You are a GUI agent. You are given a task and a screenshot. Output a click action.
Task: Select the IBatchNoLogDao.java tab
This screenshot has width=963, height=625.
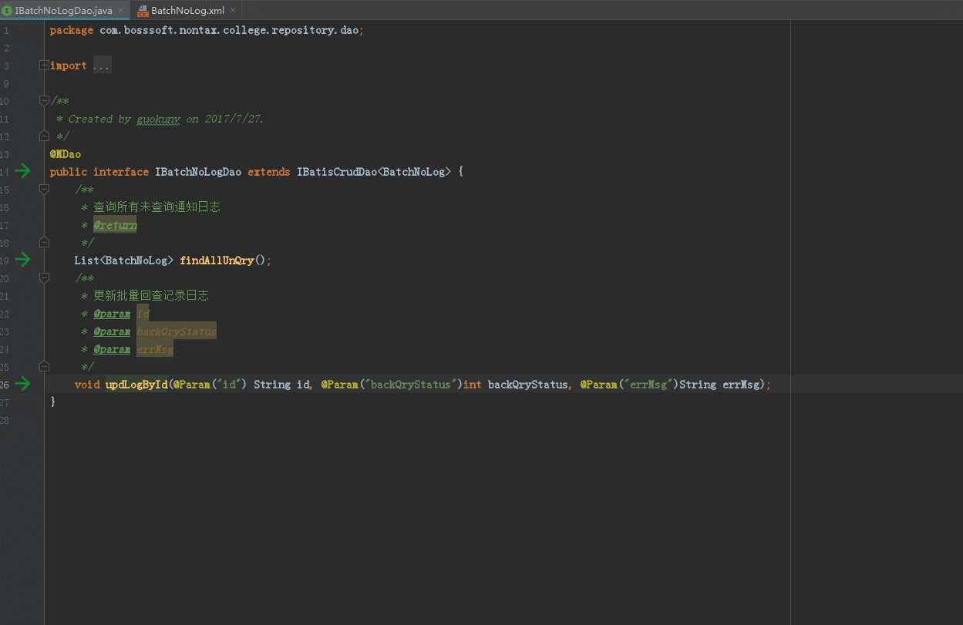64,11
